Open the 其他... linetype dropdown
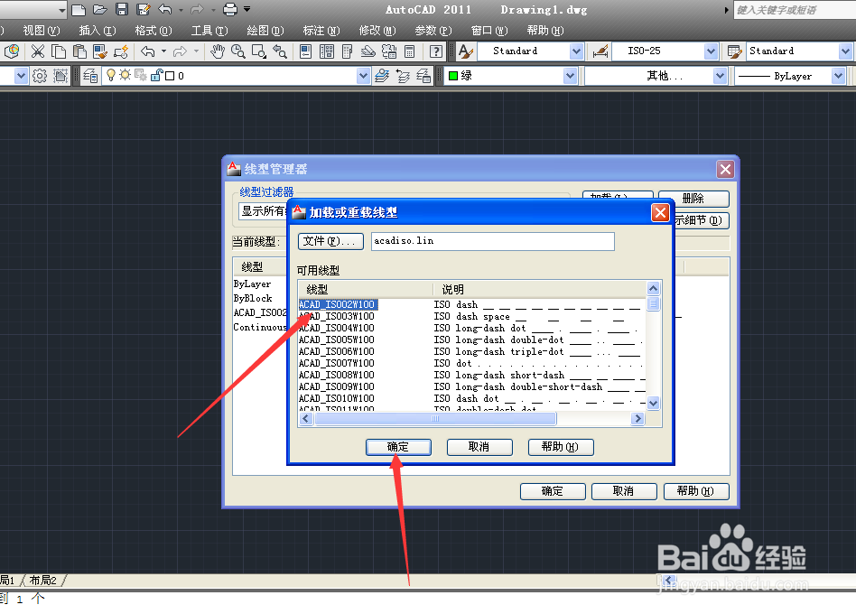 tap(720, 76)
